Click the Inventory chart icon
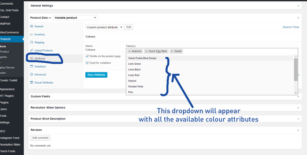The height and width of the screenshot is (155, 307). (32, 34)
